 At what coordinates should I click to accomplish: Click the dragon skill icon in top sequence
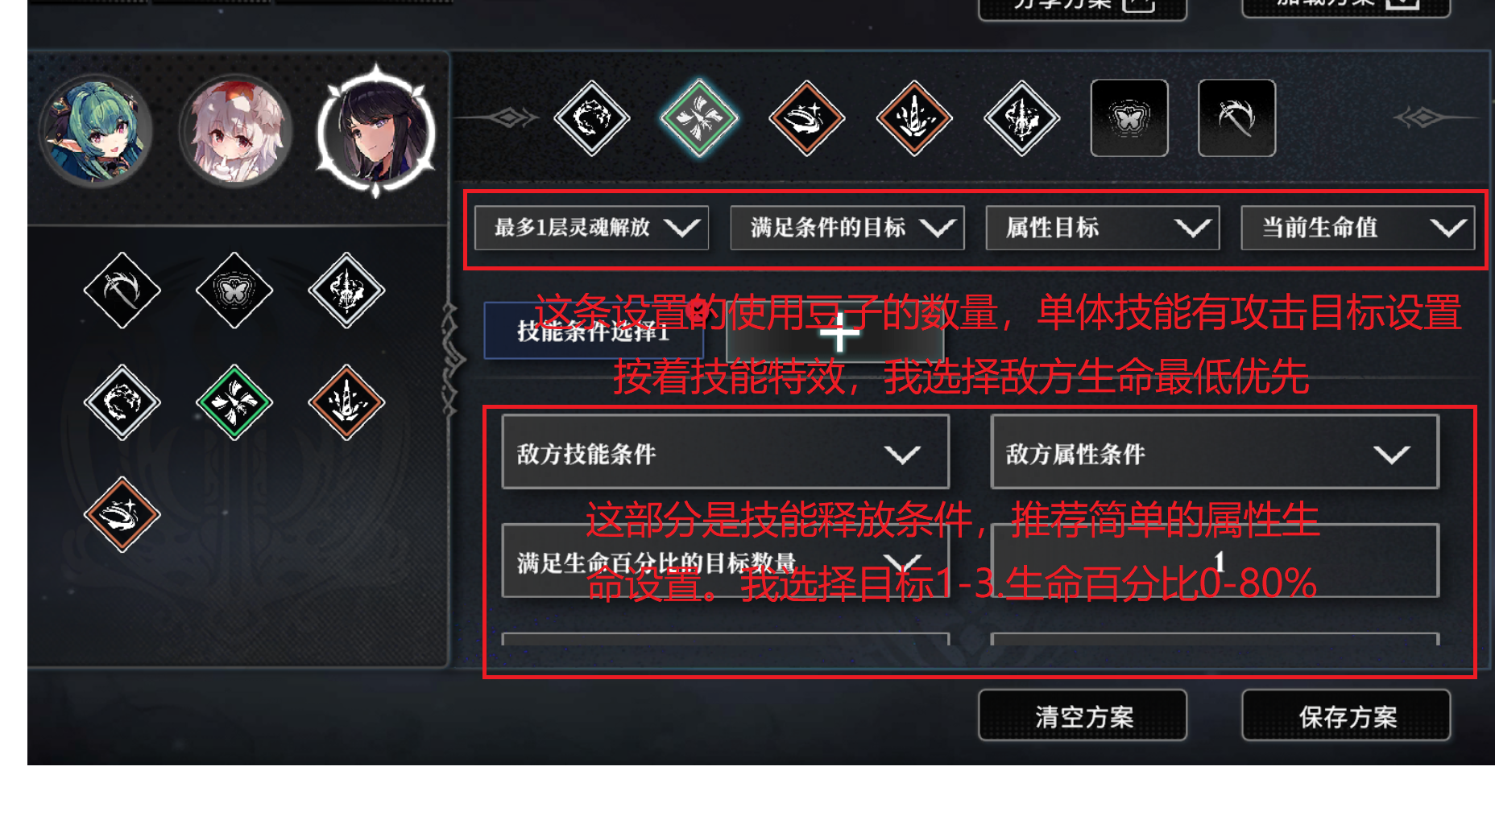pos(592,118)
